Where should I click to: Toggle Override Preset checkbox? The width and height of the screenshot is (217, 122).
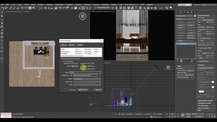click(x=63, y=61)
